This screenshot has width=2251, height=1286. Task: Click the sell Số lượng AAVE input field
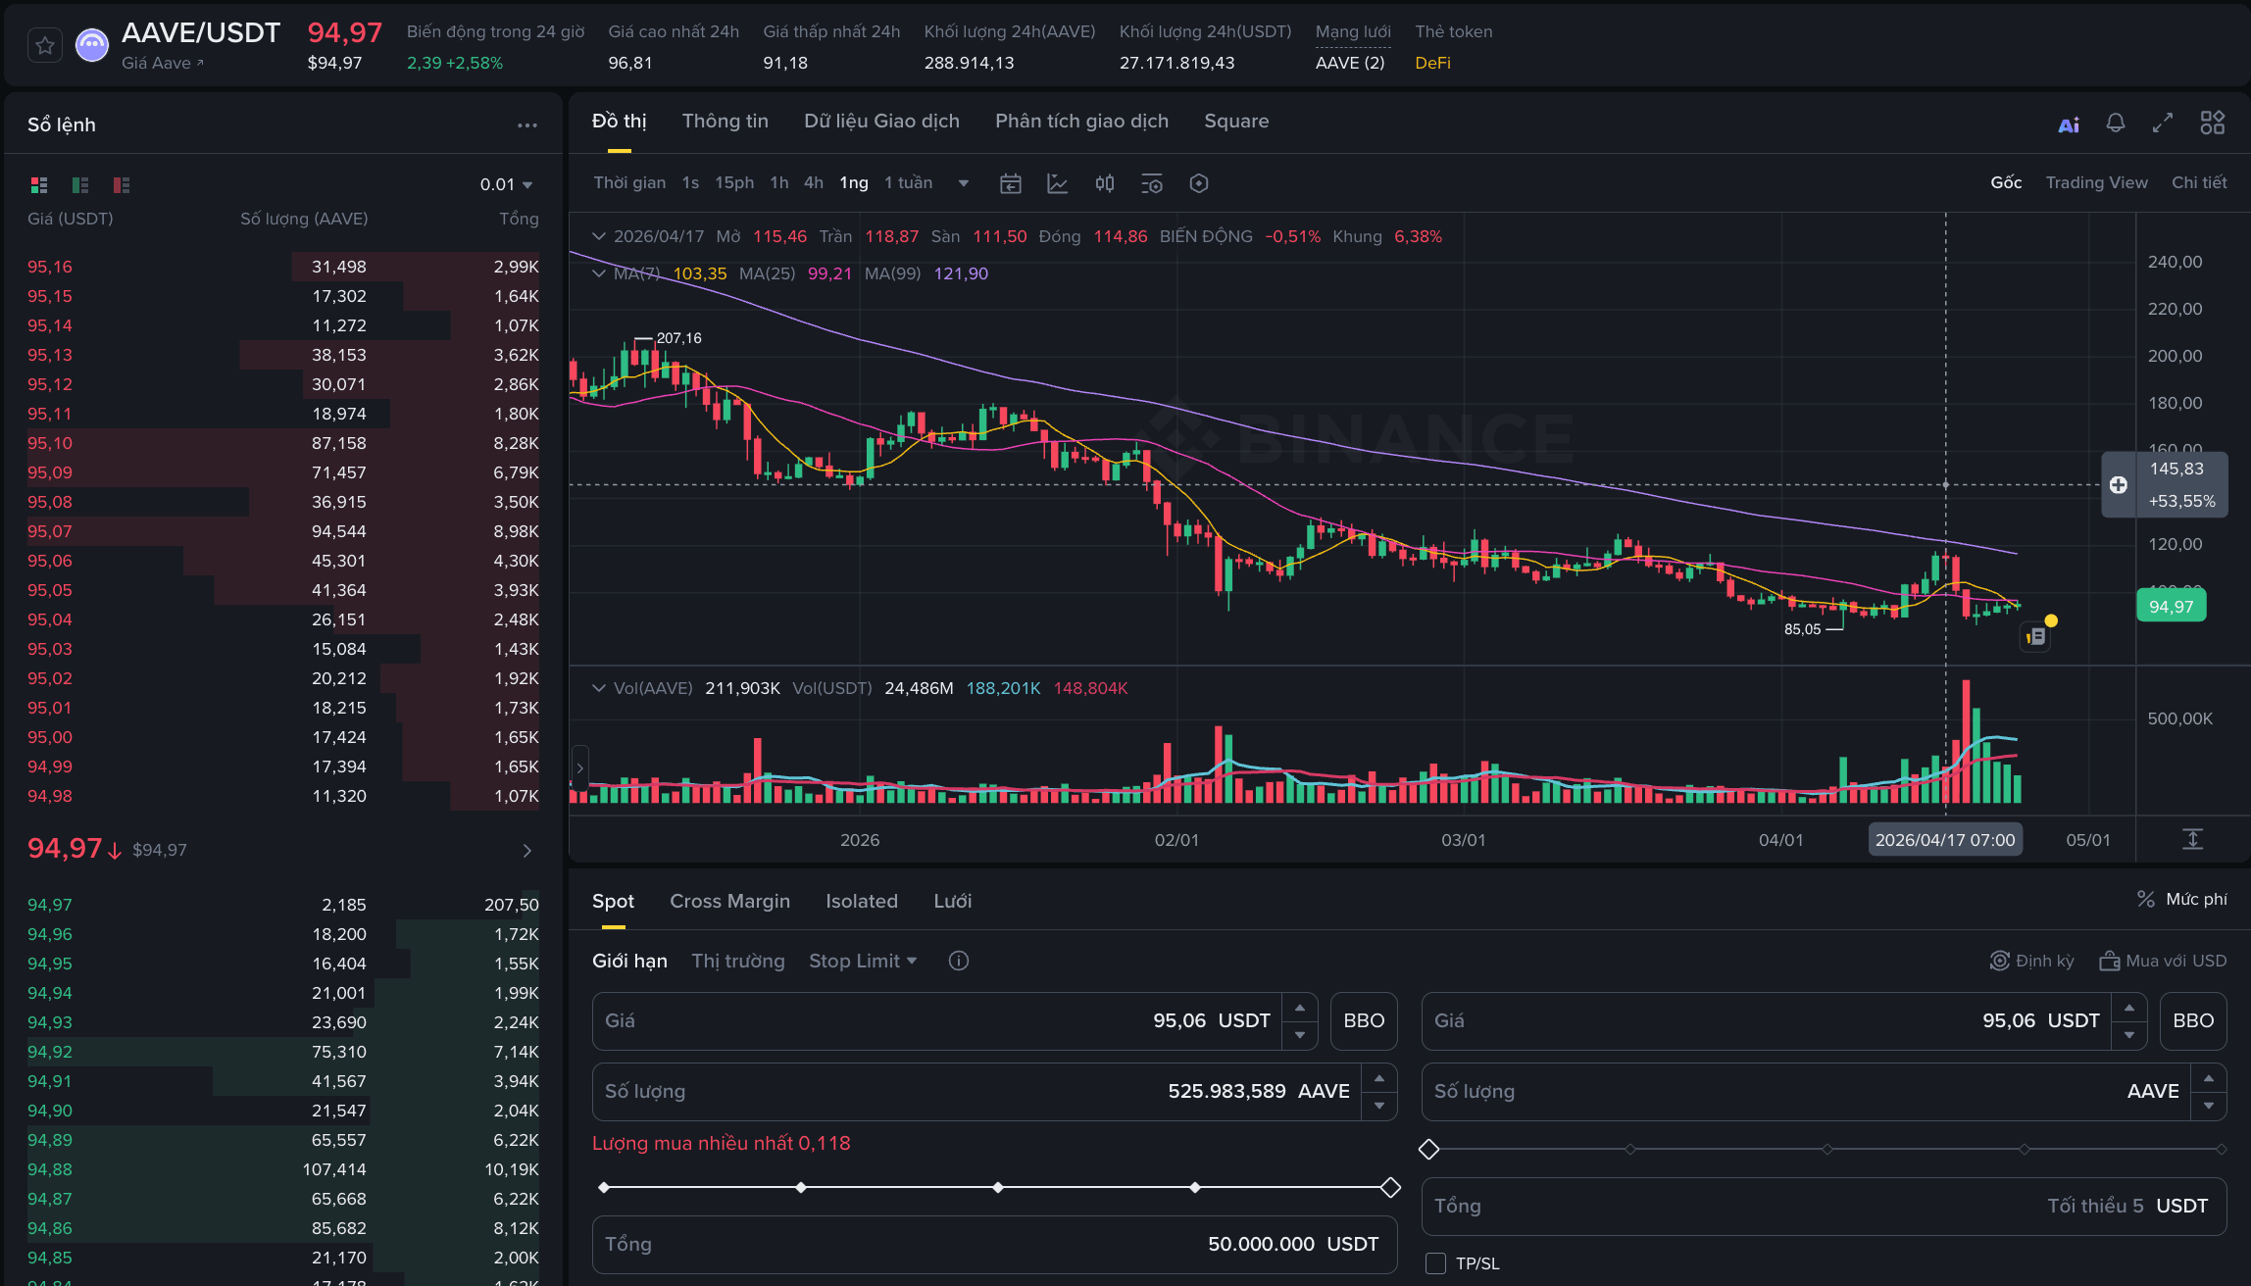click(1804, 1091)
